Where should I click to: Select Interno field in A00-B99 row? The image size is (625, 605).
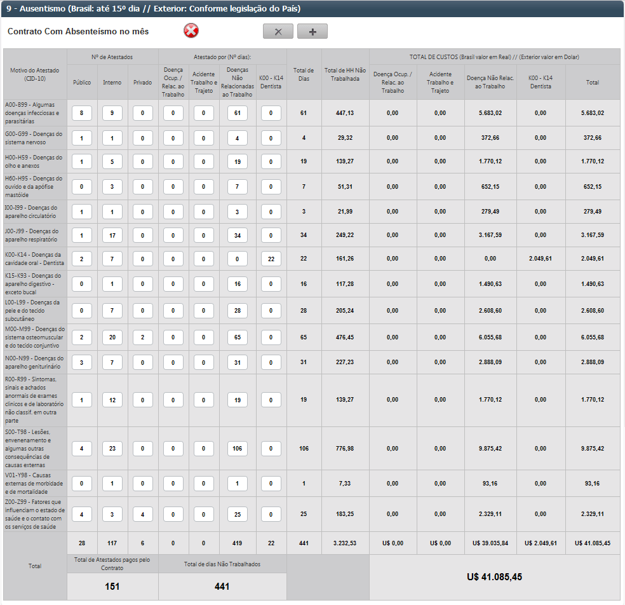pyautogui.click(x=112, y=113)
